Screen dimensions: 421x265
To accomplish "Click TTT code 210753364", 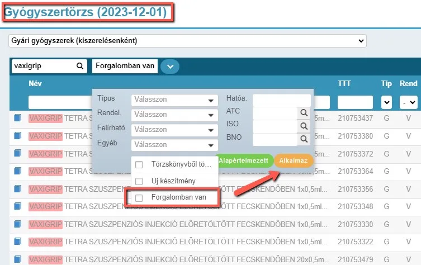I will 355,171.
